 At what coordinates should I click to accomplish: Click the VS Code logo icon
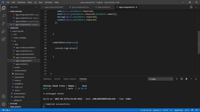pos(3,2)
